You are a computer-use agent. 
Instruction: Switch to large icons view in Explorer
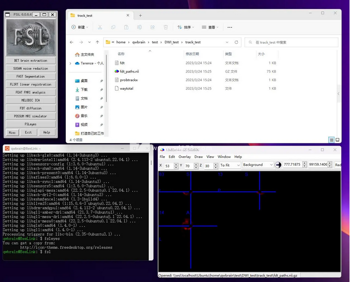click(x=337, y=139)
